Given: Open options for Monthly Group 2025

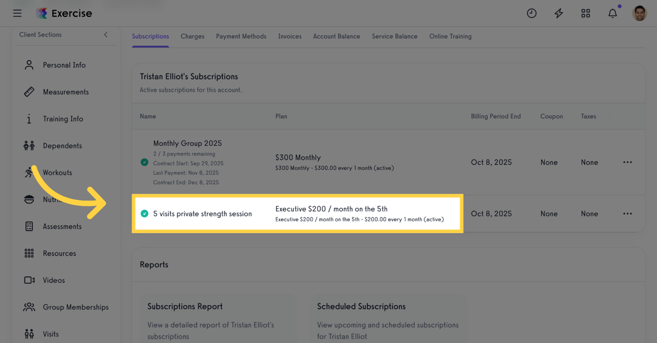Looking at the screenshot, I should click(627, 162).
